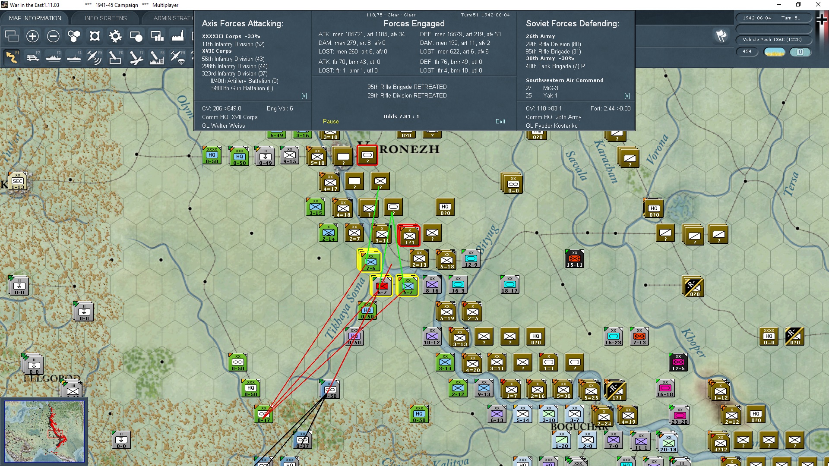Click 323rd Infantry Division (37) entry

tap(234, 73)
